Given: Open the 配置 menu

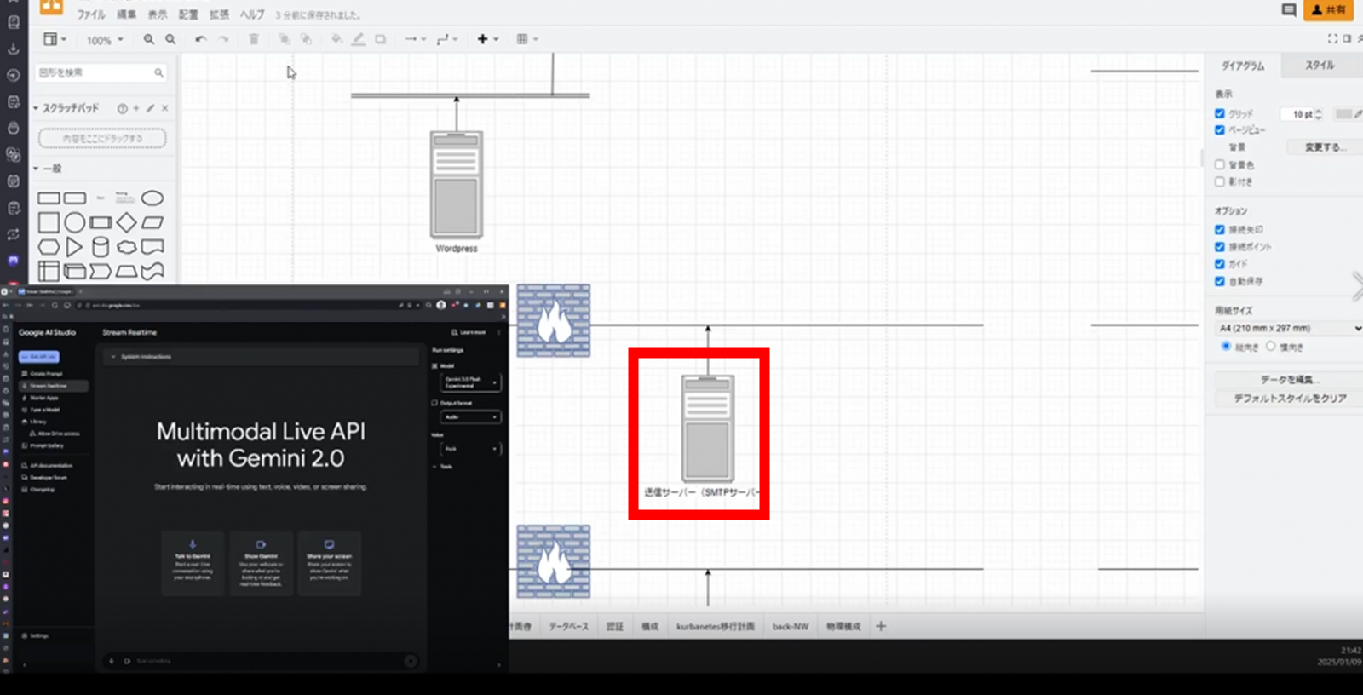Looking at the screenshot, I should point(188,14).
